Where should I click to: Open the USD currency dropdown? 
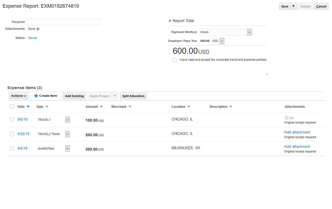click(x=222, y=41)
